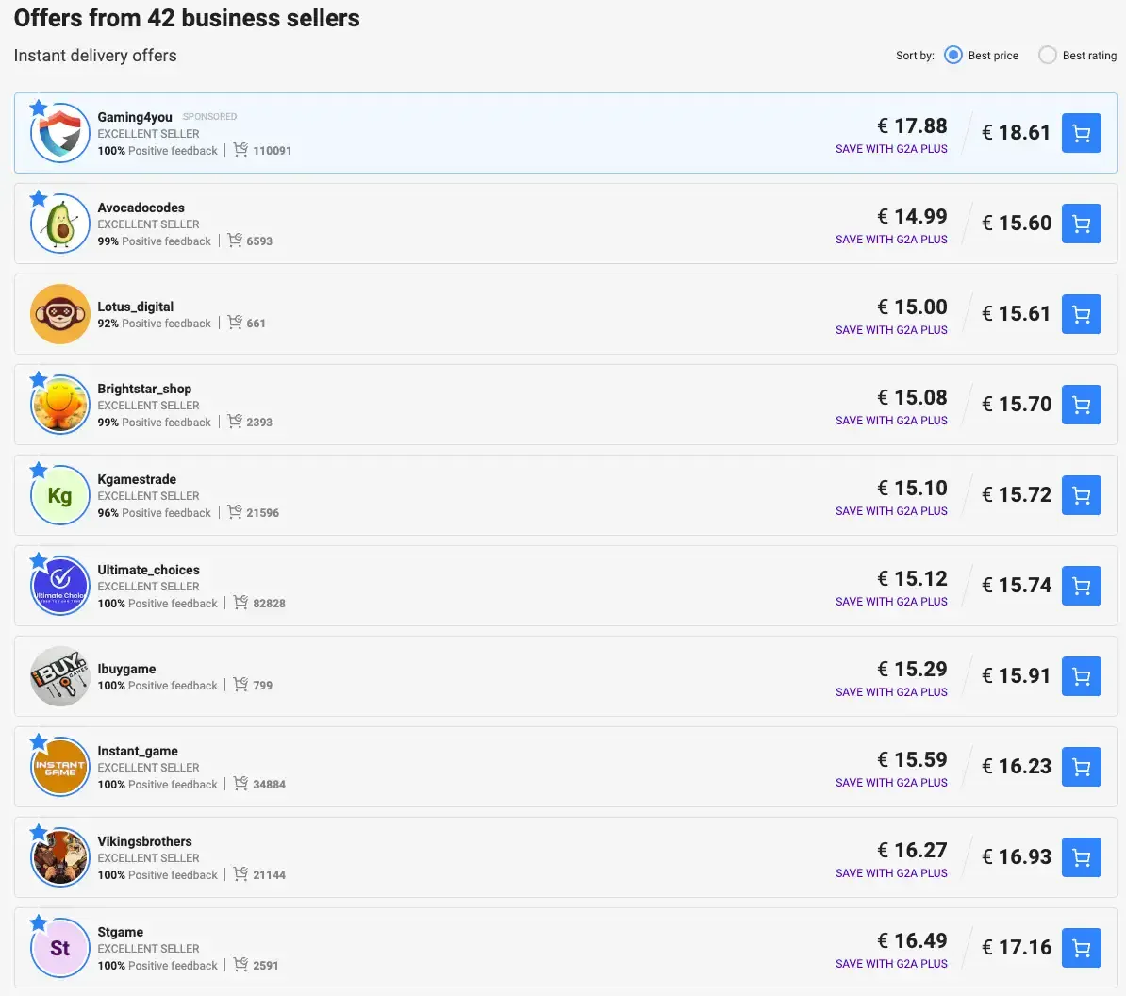1126x996 pixels.
Task: Add Gaming4you offer to cart
Action: pyautogui.click(x=1081, y=133)
